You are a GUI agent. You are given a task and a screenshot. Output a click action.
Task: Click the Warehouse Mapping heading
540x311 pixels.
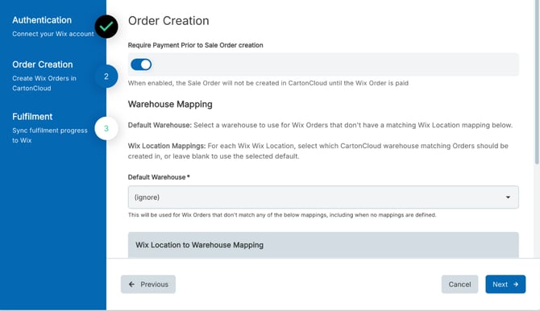click(x=170, y=104)
